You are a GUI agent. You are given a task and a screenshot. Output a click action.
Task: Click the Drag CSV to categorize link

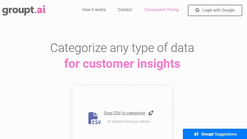click(x=125, y=113)
